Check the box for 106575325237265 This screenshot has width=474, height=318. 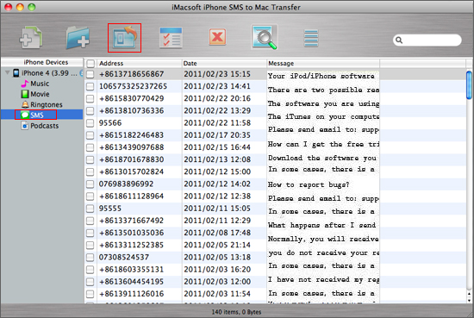90,86
